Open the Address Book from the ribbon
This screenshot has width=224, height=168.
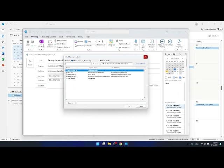tap(61, 41)
